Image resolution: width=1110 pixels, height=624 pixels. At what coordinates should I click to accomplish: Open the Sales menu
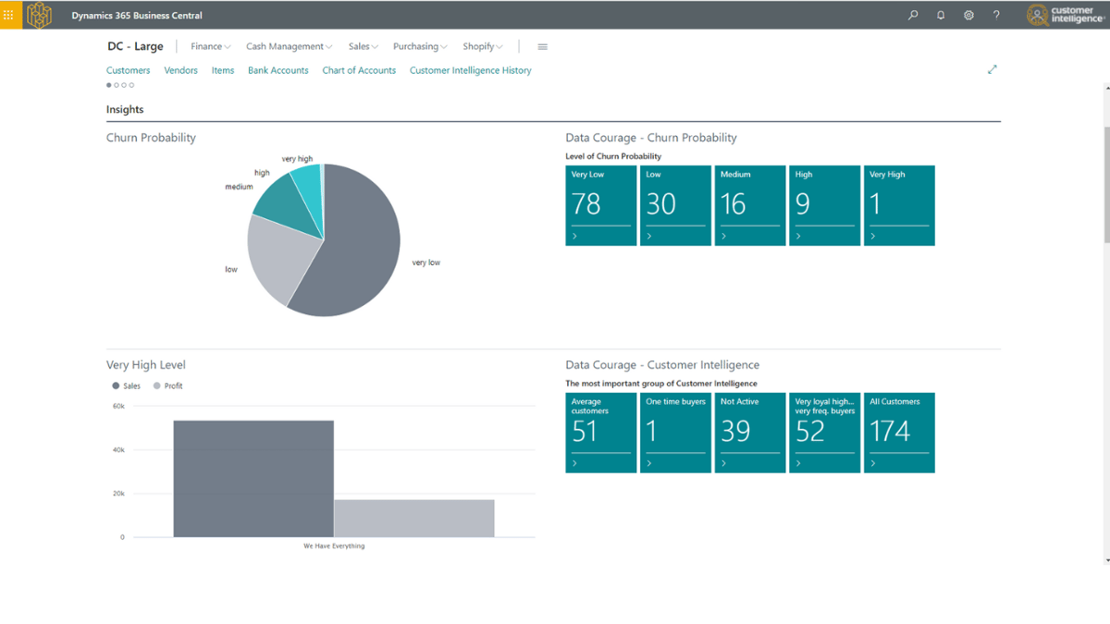363,46
